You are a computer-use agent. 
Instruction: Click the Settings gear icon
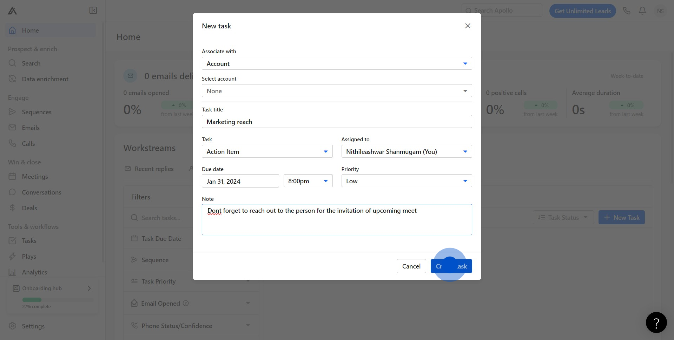click(x=12, y=326)
